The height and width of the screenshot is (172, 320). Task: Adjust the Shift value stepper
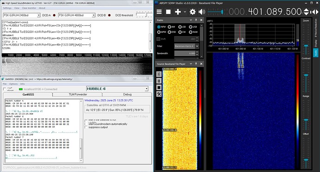(x=197, y=39)
